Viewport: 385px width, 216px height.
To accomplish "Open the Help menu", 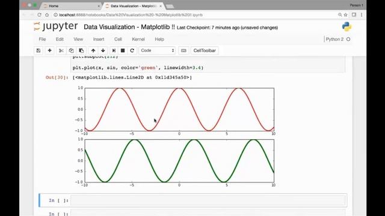I will click(x=159, y=39).
